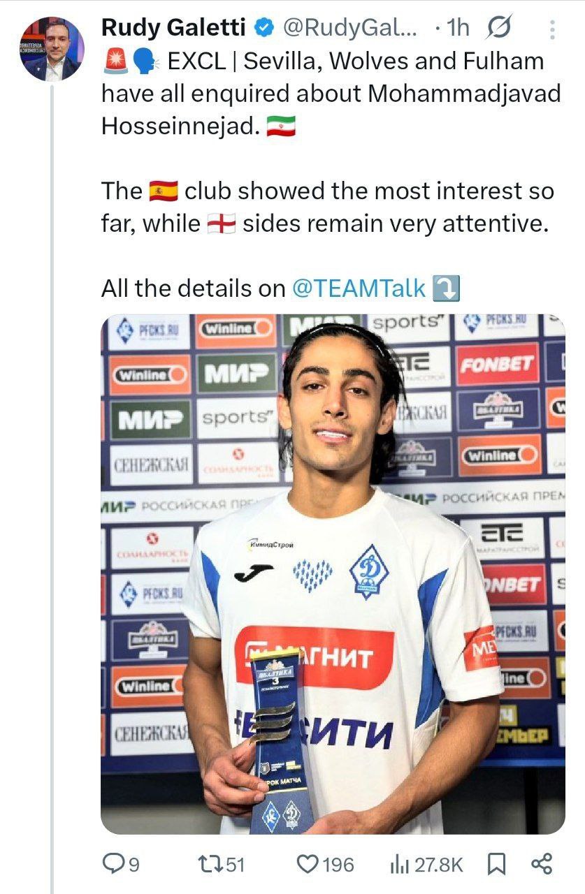Image resolution: width=585 pixels, height=894 pixels.
Task: Share the tweet via share icon
Action: click(542, 864)
